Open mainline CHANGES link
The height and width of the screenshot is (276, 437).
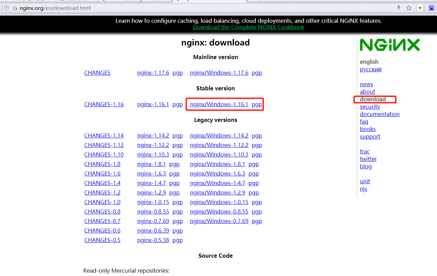(97, 73)
